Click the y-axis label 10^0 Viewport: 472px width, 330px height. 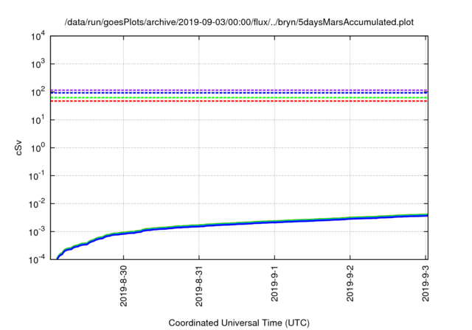[38, 148]
